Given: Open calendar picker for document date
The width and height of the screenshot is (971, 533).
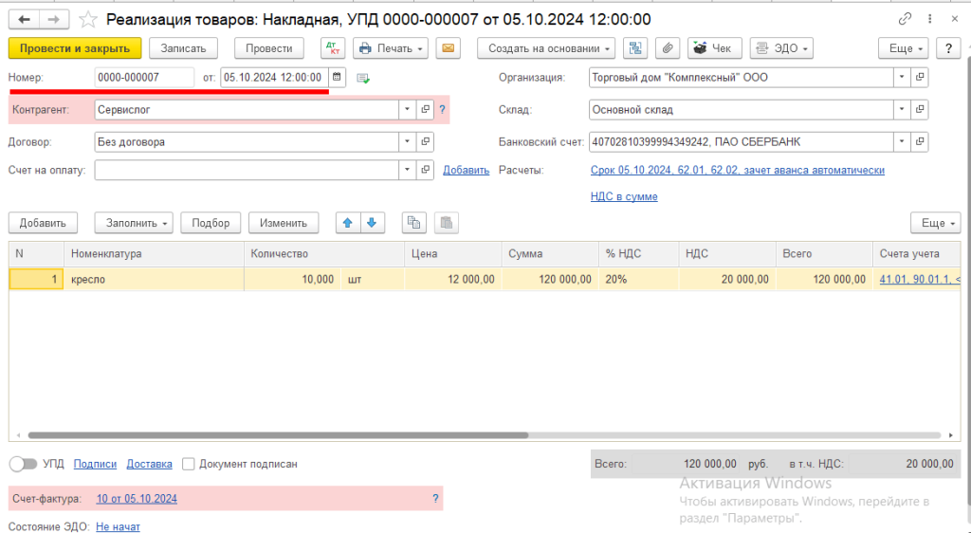Looking at the screenshot, I should [x=337, y=78].
